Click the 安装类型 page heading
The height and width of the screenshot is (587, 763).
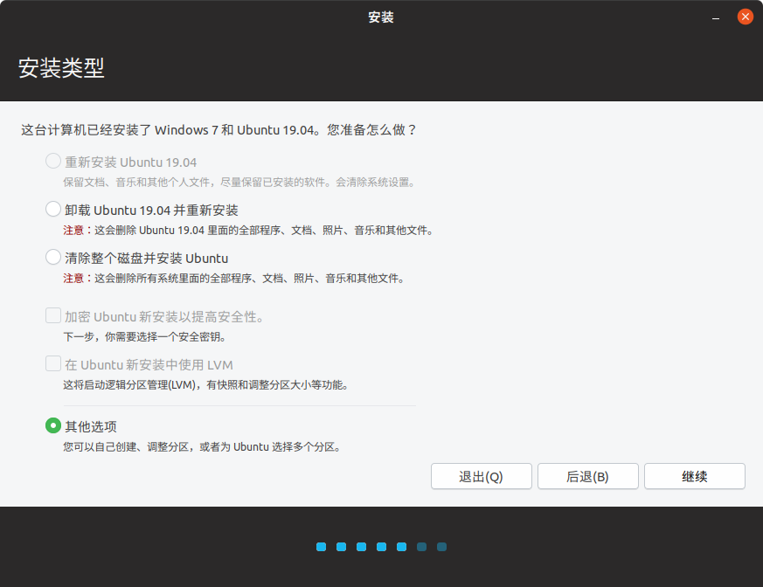click(x=61, y=67)
